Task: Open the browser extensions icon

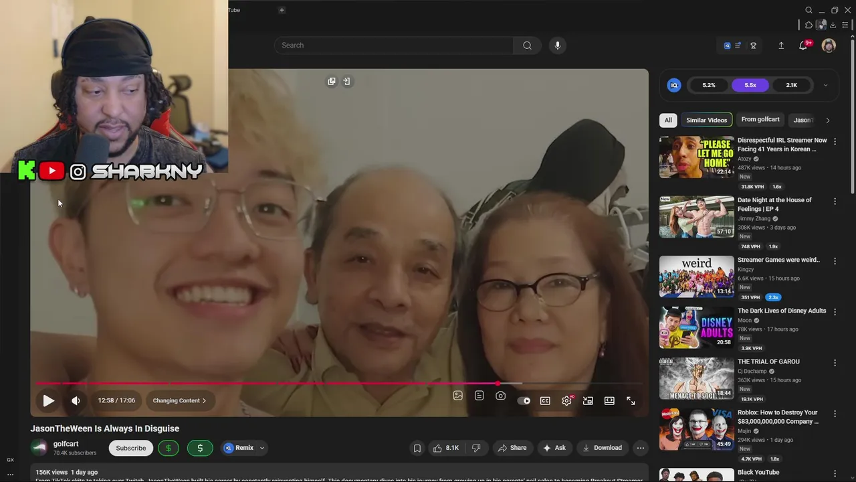Action: coord(809,25)
